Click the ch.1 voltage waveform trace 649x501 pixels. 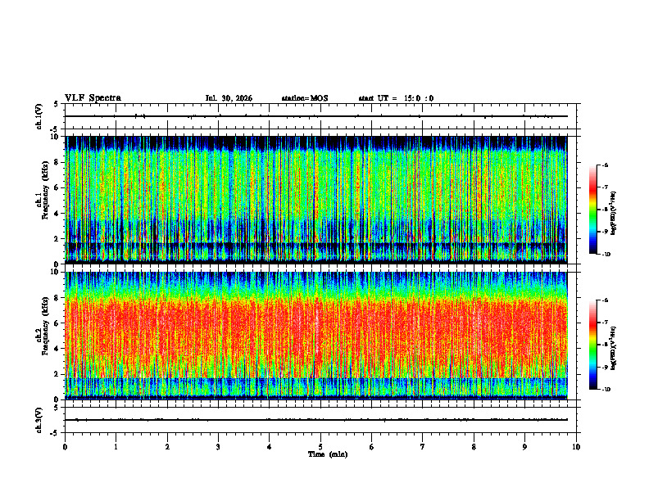tap(316, 116)
